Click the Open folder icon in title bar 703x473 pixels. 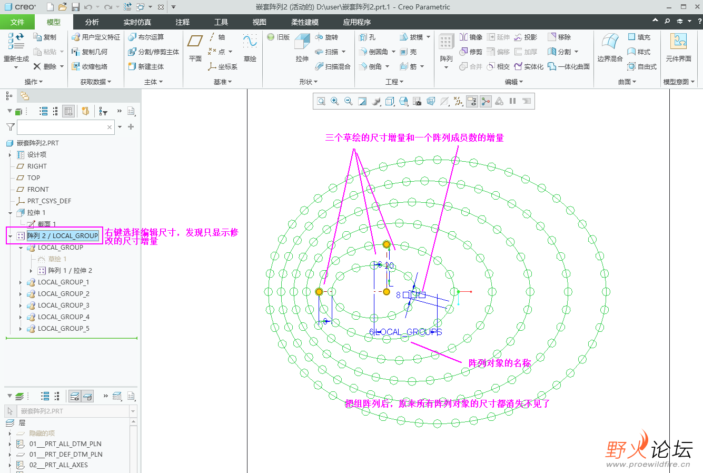coord(63,7)
